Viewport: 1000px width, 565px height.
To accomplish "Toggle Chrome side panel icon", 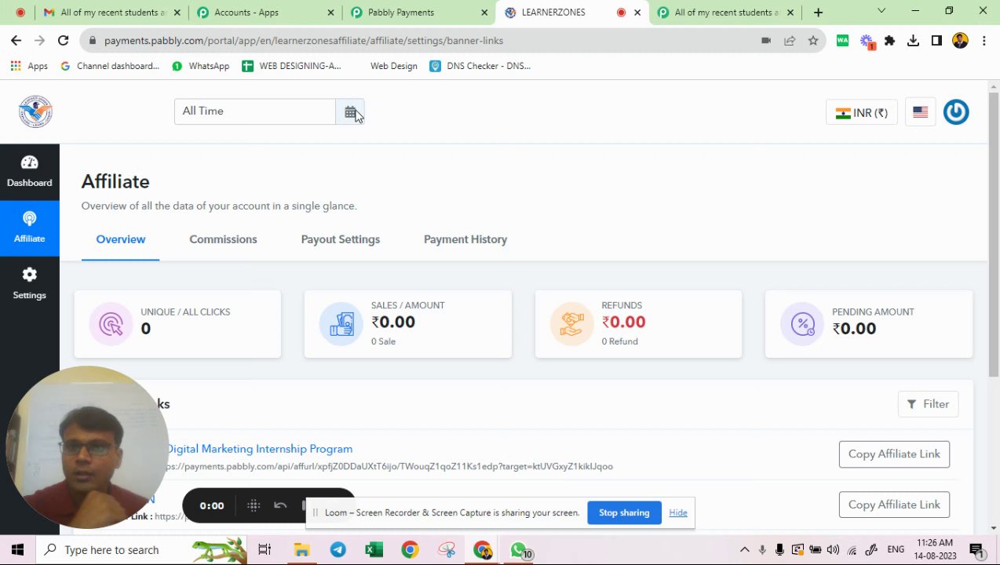I will pyautogui.click(x=936, y=41).
